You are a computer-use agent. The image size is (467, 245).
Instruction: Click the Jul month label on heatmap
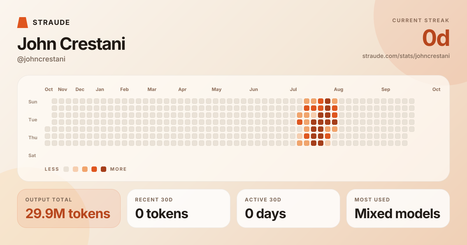(x=293, y=89)
